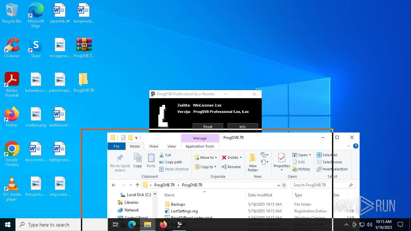The width and height of the screenshot is (411, 231).
Task: Collapse the ribbon with chevron
Action: point(348,146)
